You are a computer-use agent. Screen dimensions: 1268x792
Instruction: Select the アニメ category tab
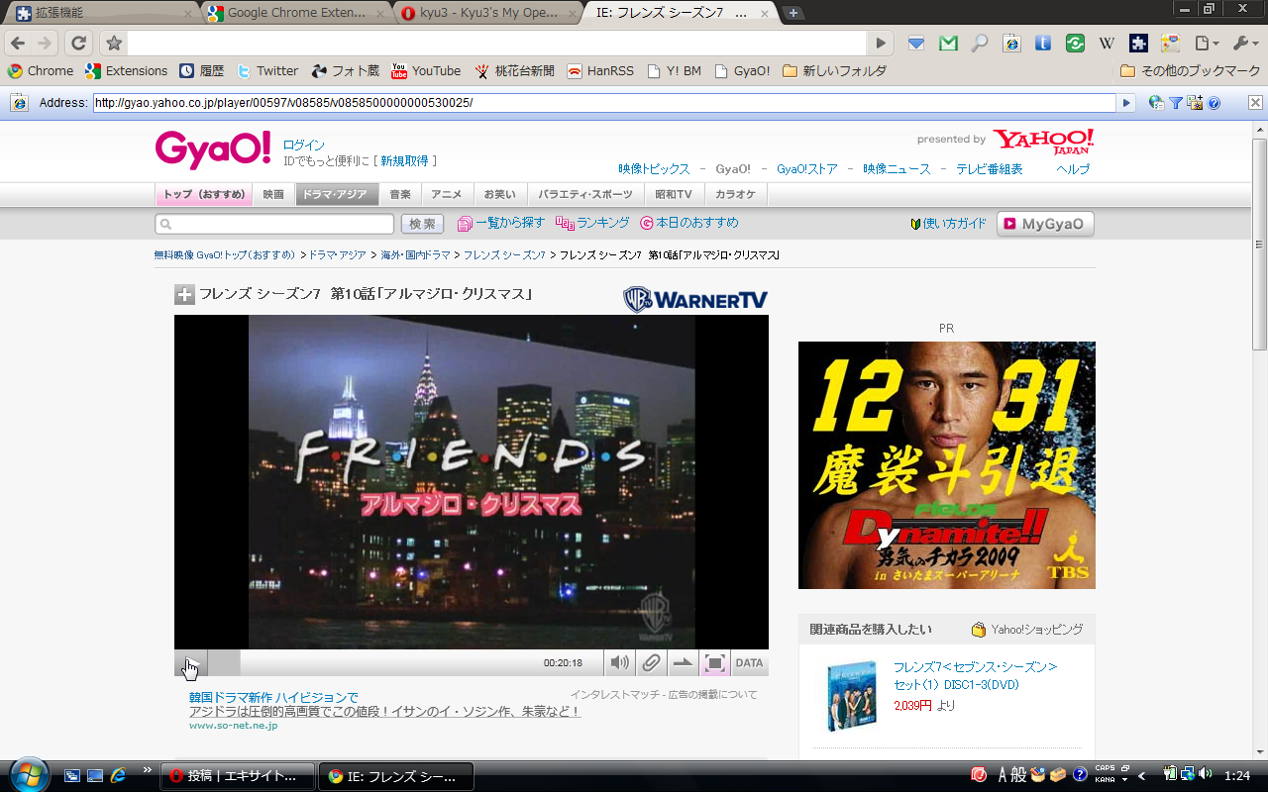click(x=447, y=194)
